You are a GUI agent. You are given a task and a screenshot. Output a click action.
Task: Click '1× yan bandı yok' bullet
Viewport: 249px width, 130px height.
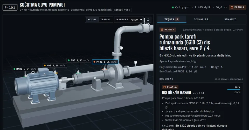tap(190, 111)
